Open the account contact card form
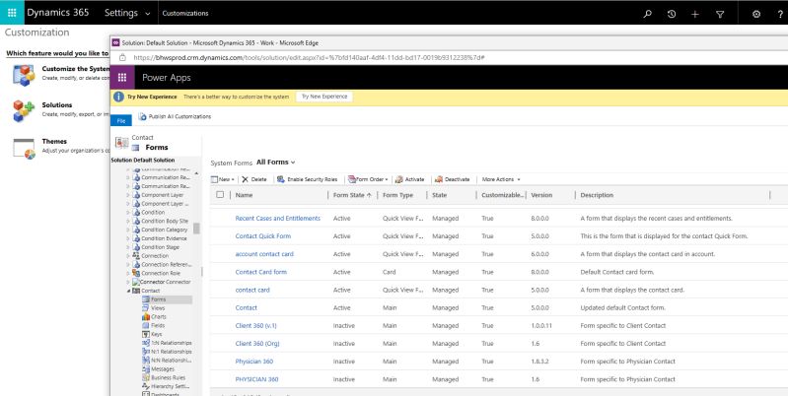This screenshot has height=396, width=788. click(264, 254)
